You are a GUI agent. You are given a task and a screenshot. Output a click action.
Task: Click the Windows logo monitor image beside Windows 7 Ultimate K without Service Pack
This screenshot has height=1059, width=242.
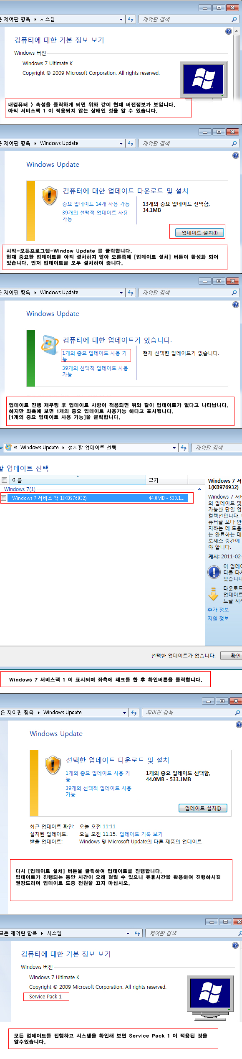coord(204,79)
